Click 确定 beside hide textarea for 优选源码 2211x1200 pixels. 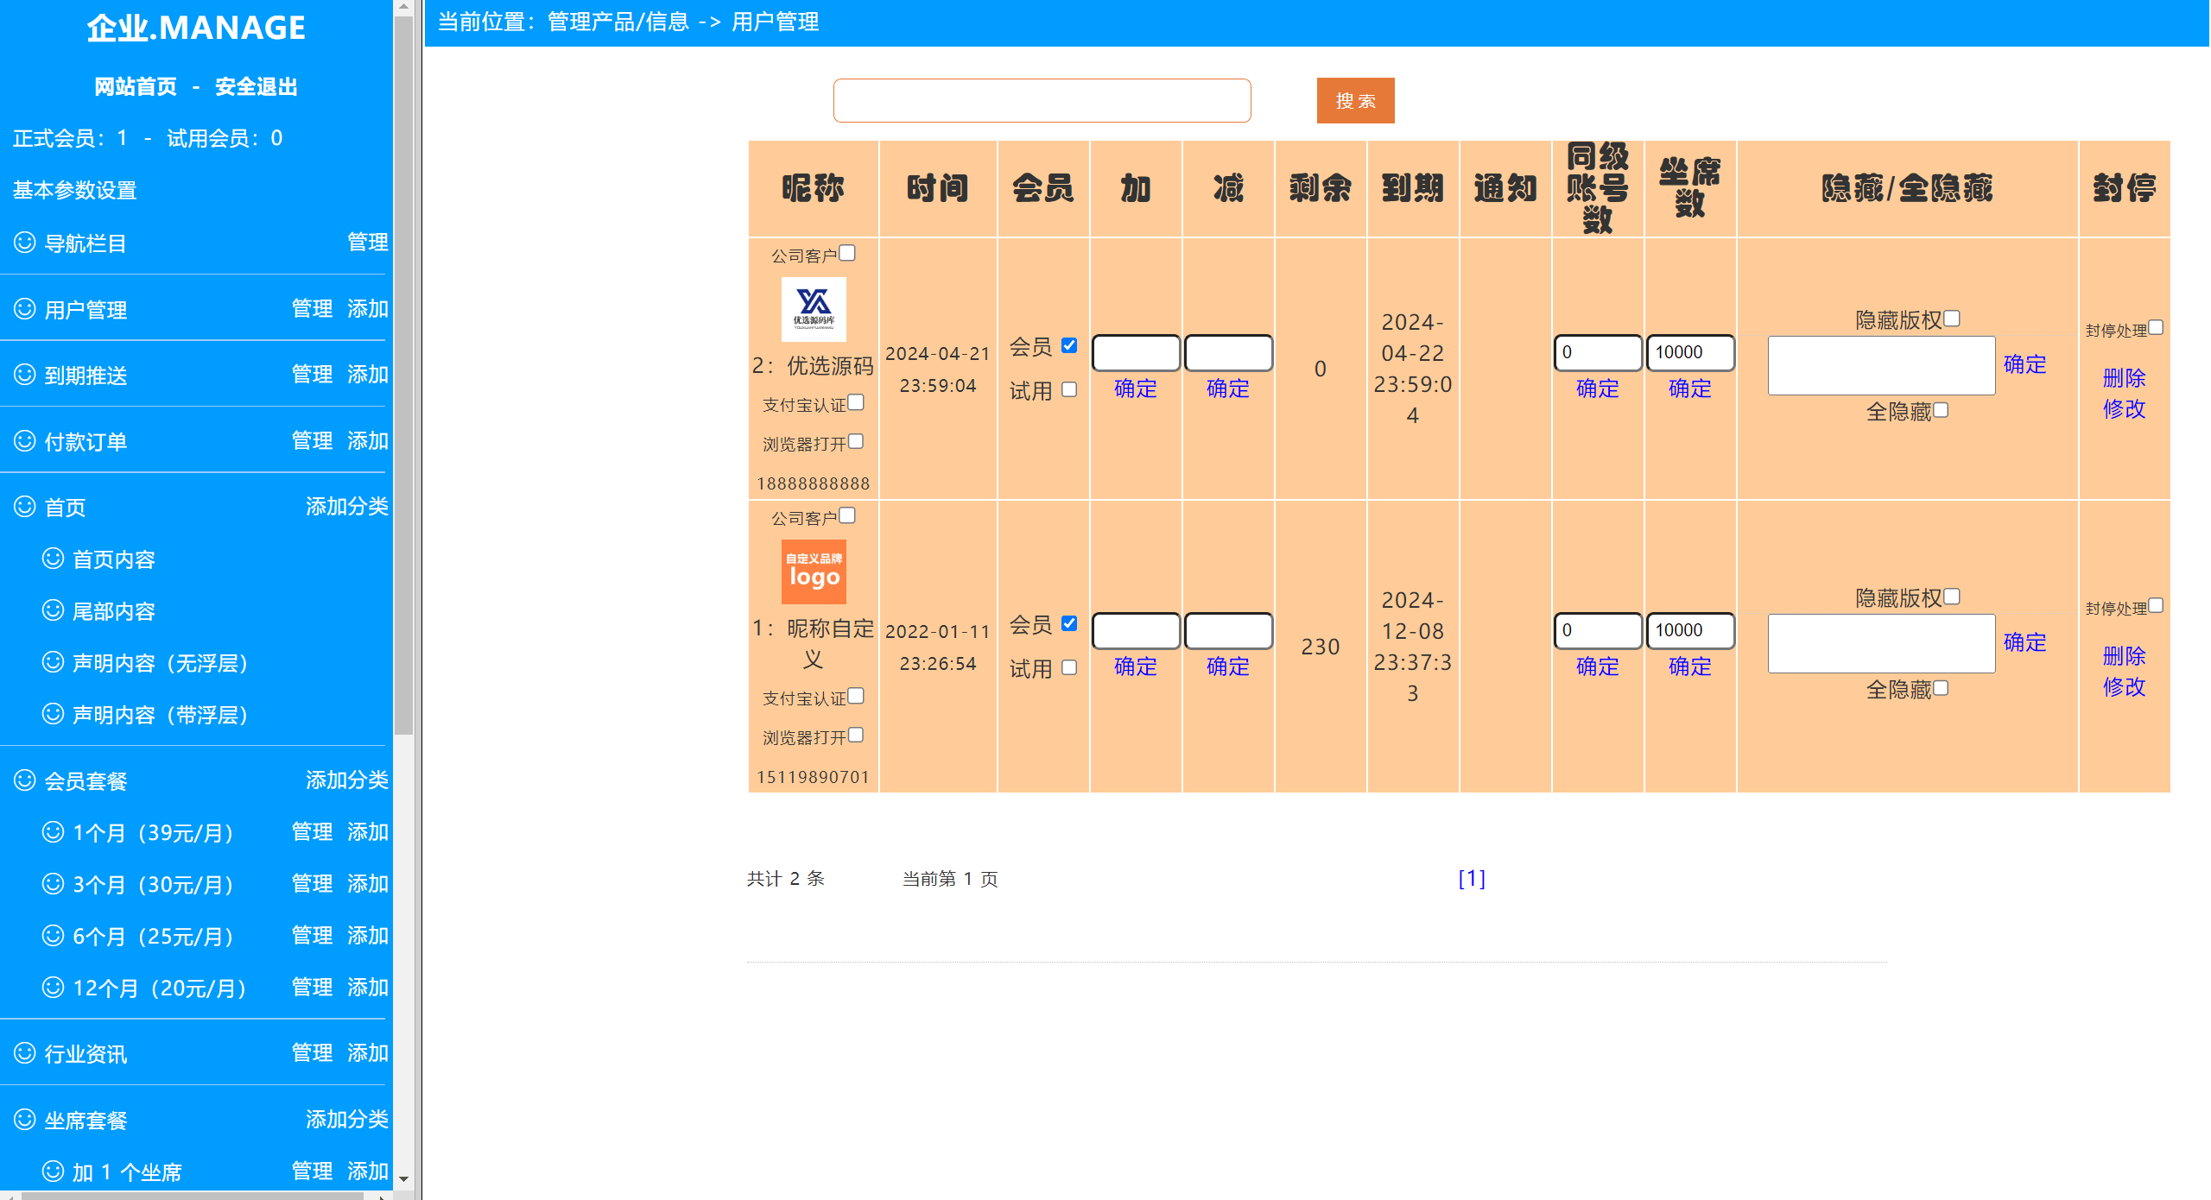tap(2025, 364)
